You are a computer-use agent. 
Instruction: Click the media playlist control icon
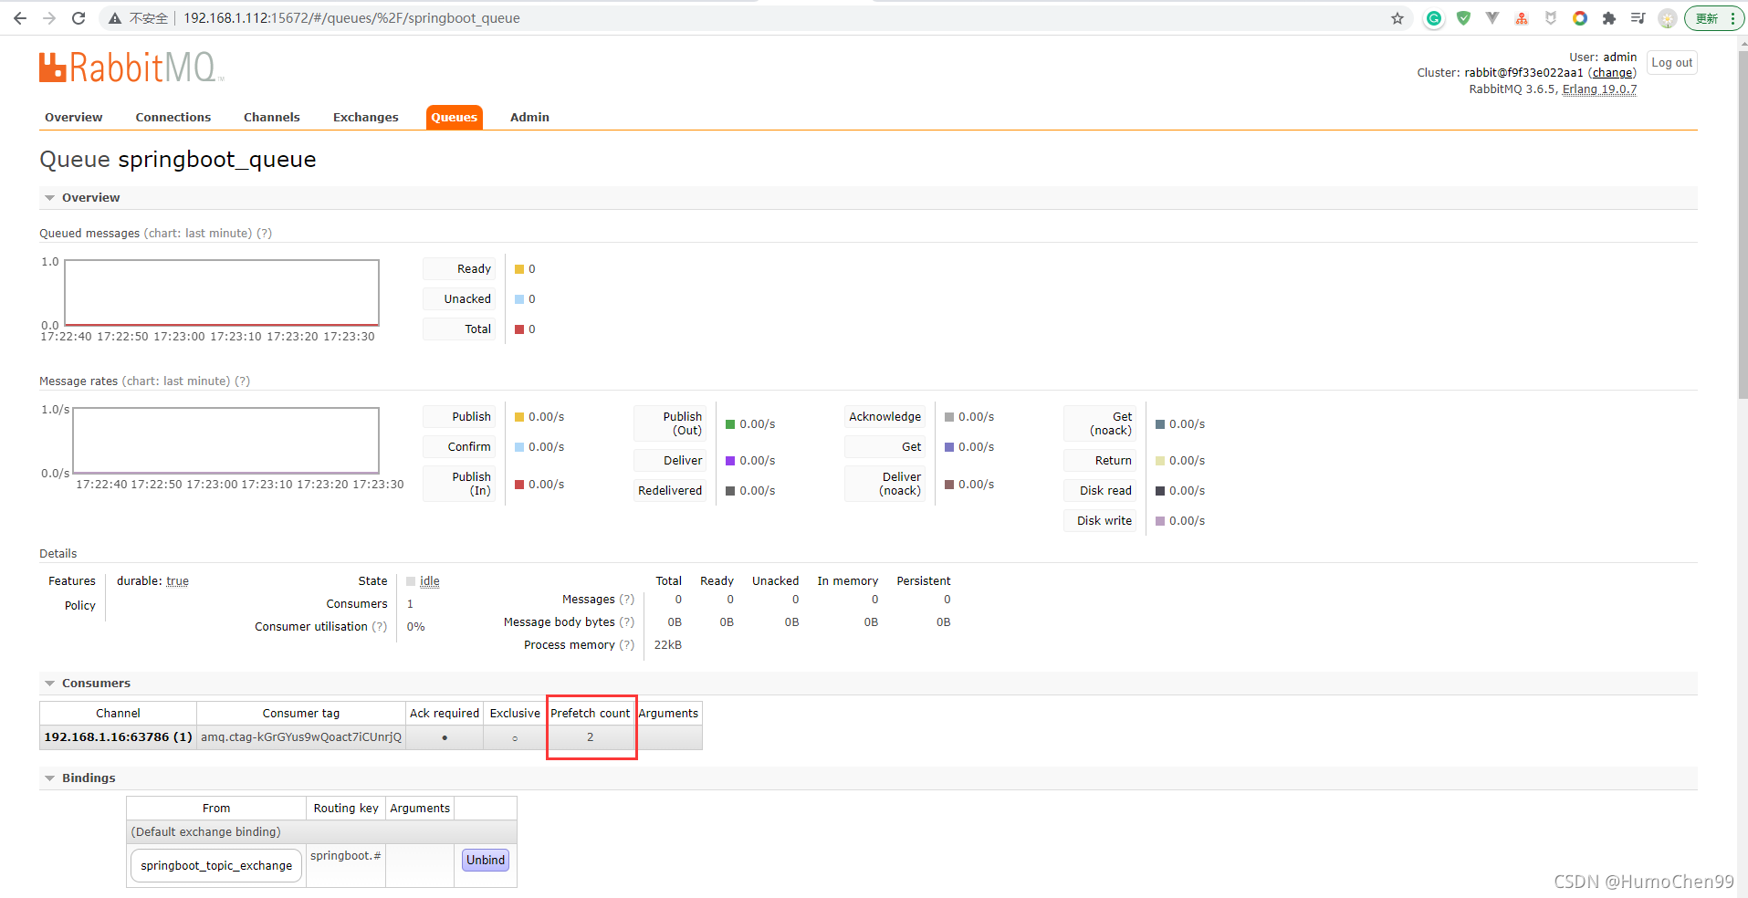1638,18
